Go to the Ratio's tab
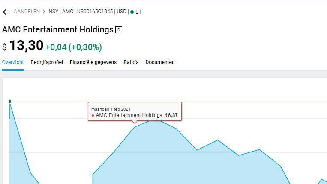 (131, 62)
